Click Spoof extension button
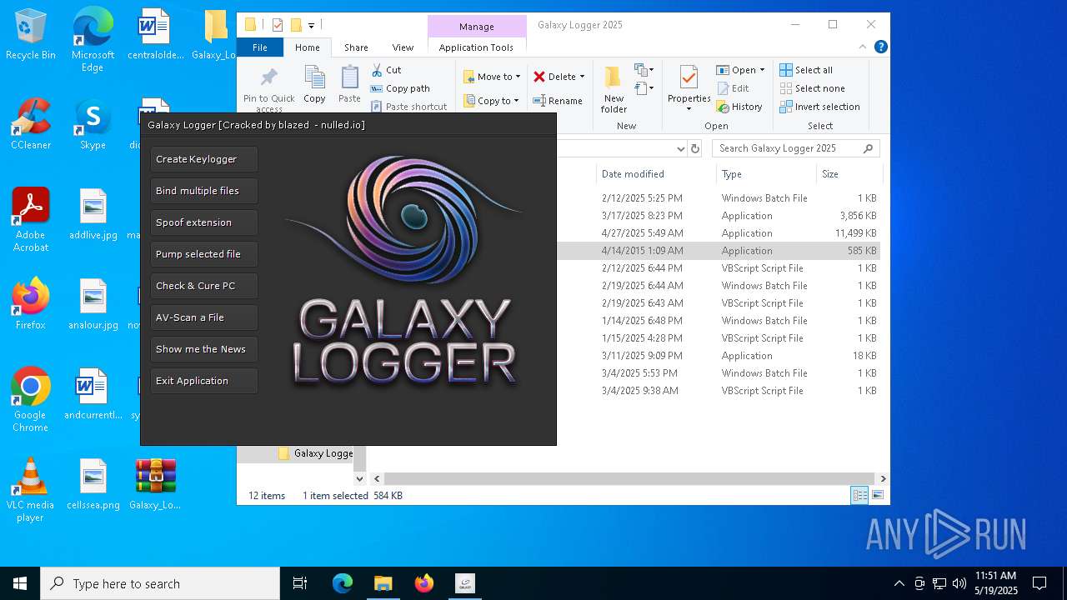Screen dimensions: 1067x600 [203, 222]
